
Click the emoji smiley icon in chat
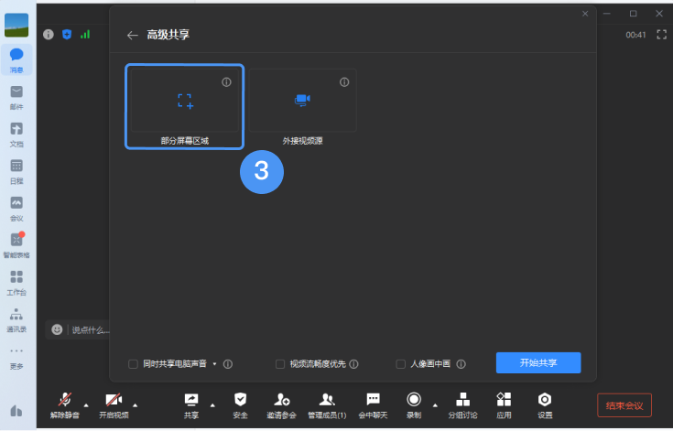[x=57, y=329]
